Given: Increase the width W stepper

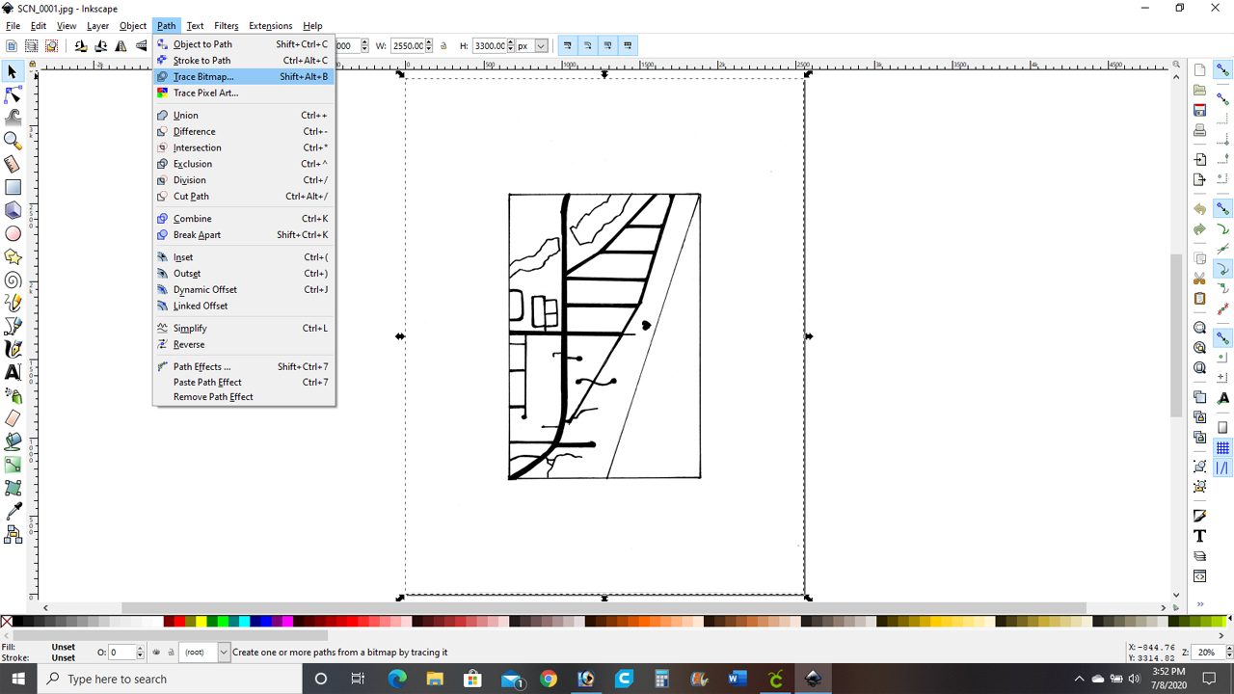Looking at the screenshot, I should (430, 42).
